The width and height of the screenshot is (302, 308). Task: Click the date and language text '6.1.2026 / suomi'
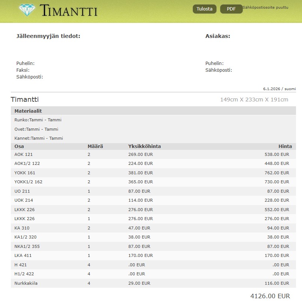click(279, 89)
